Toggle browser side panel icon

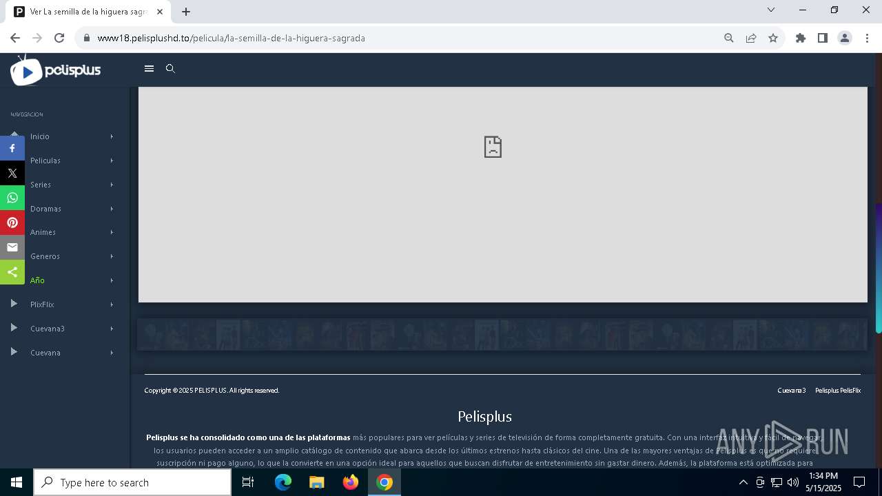click(x=823, y=38)
